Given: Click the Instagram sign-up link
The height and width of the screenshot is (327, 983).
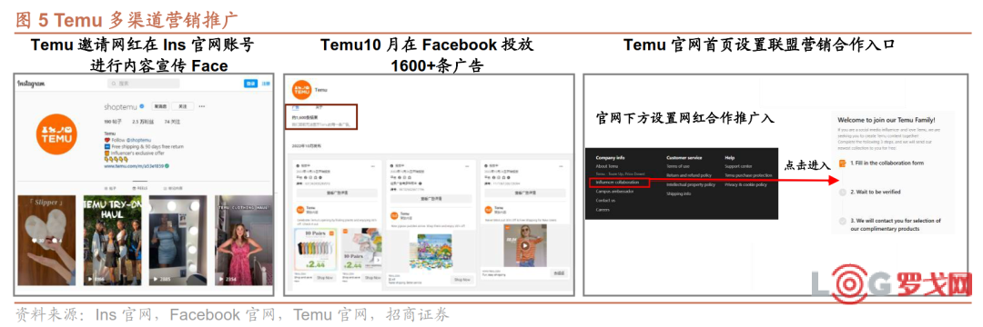Looking at the screenshot, I should click(266, 84).
